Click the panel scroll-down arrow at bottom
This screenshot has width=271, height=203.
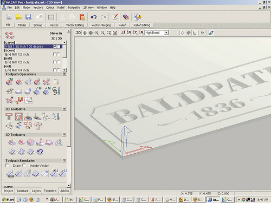click(x=69, y=186)
